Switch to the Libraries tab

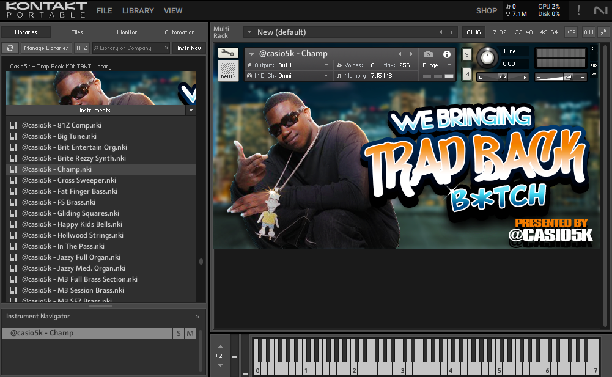point(26,32)
